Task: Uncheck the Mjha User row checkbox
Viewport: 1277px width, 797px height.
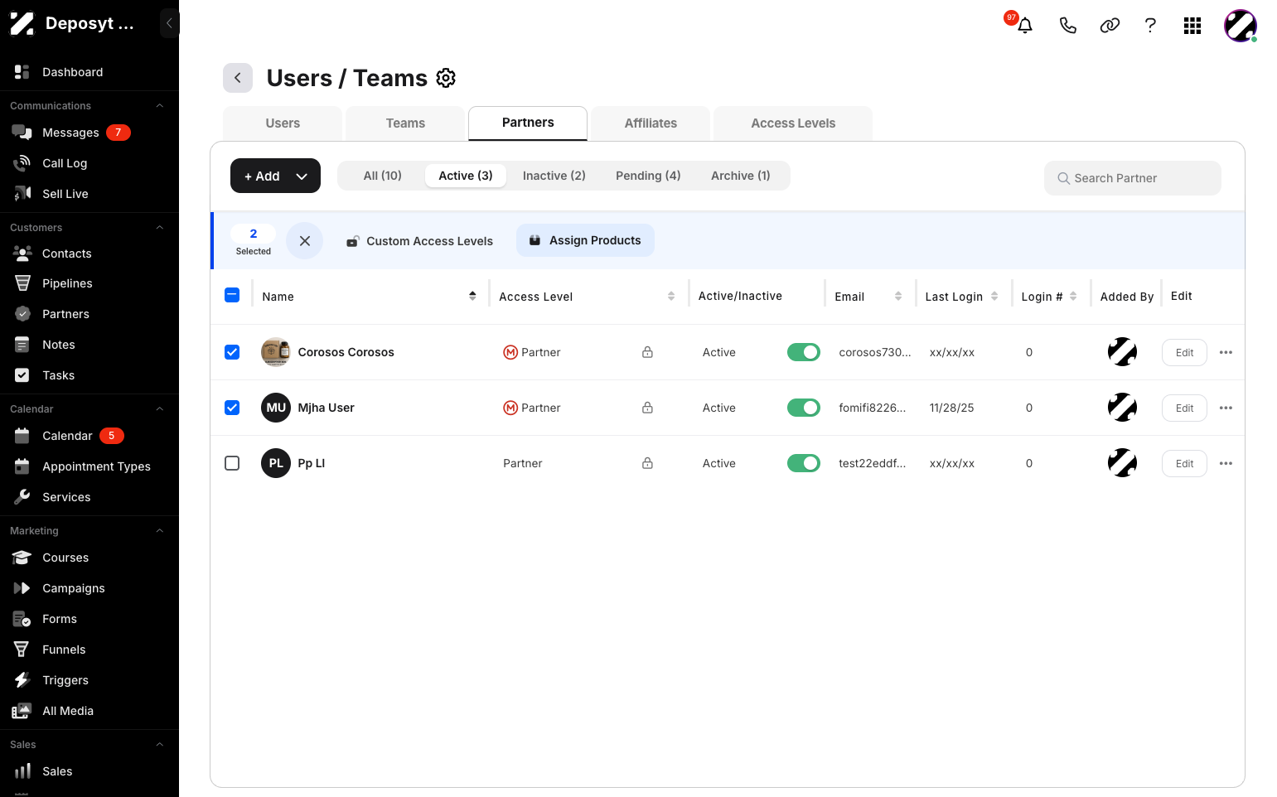Action: click(232, 408)
